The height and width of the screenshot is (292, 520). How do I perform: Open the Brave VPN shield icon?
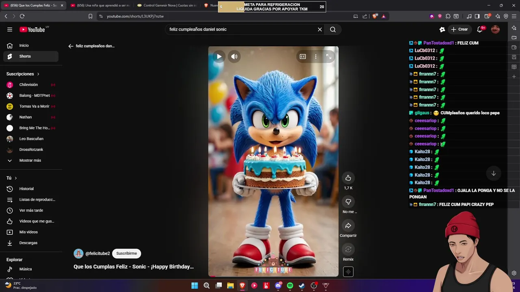pyautogui.click(x=506, y=16)
